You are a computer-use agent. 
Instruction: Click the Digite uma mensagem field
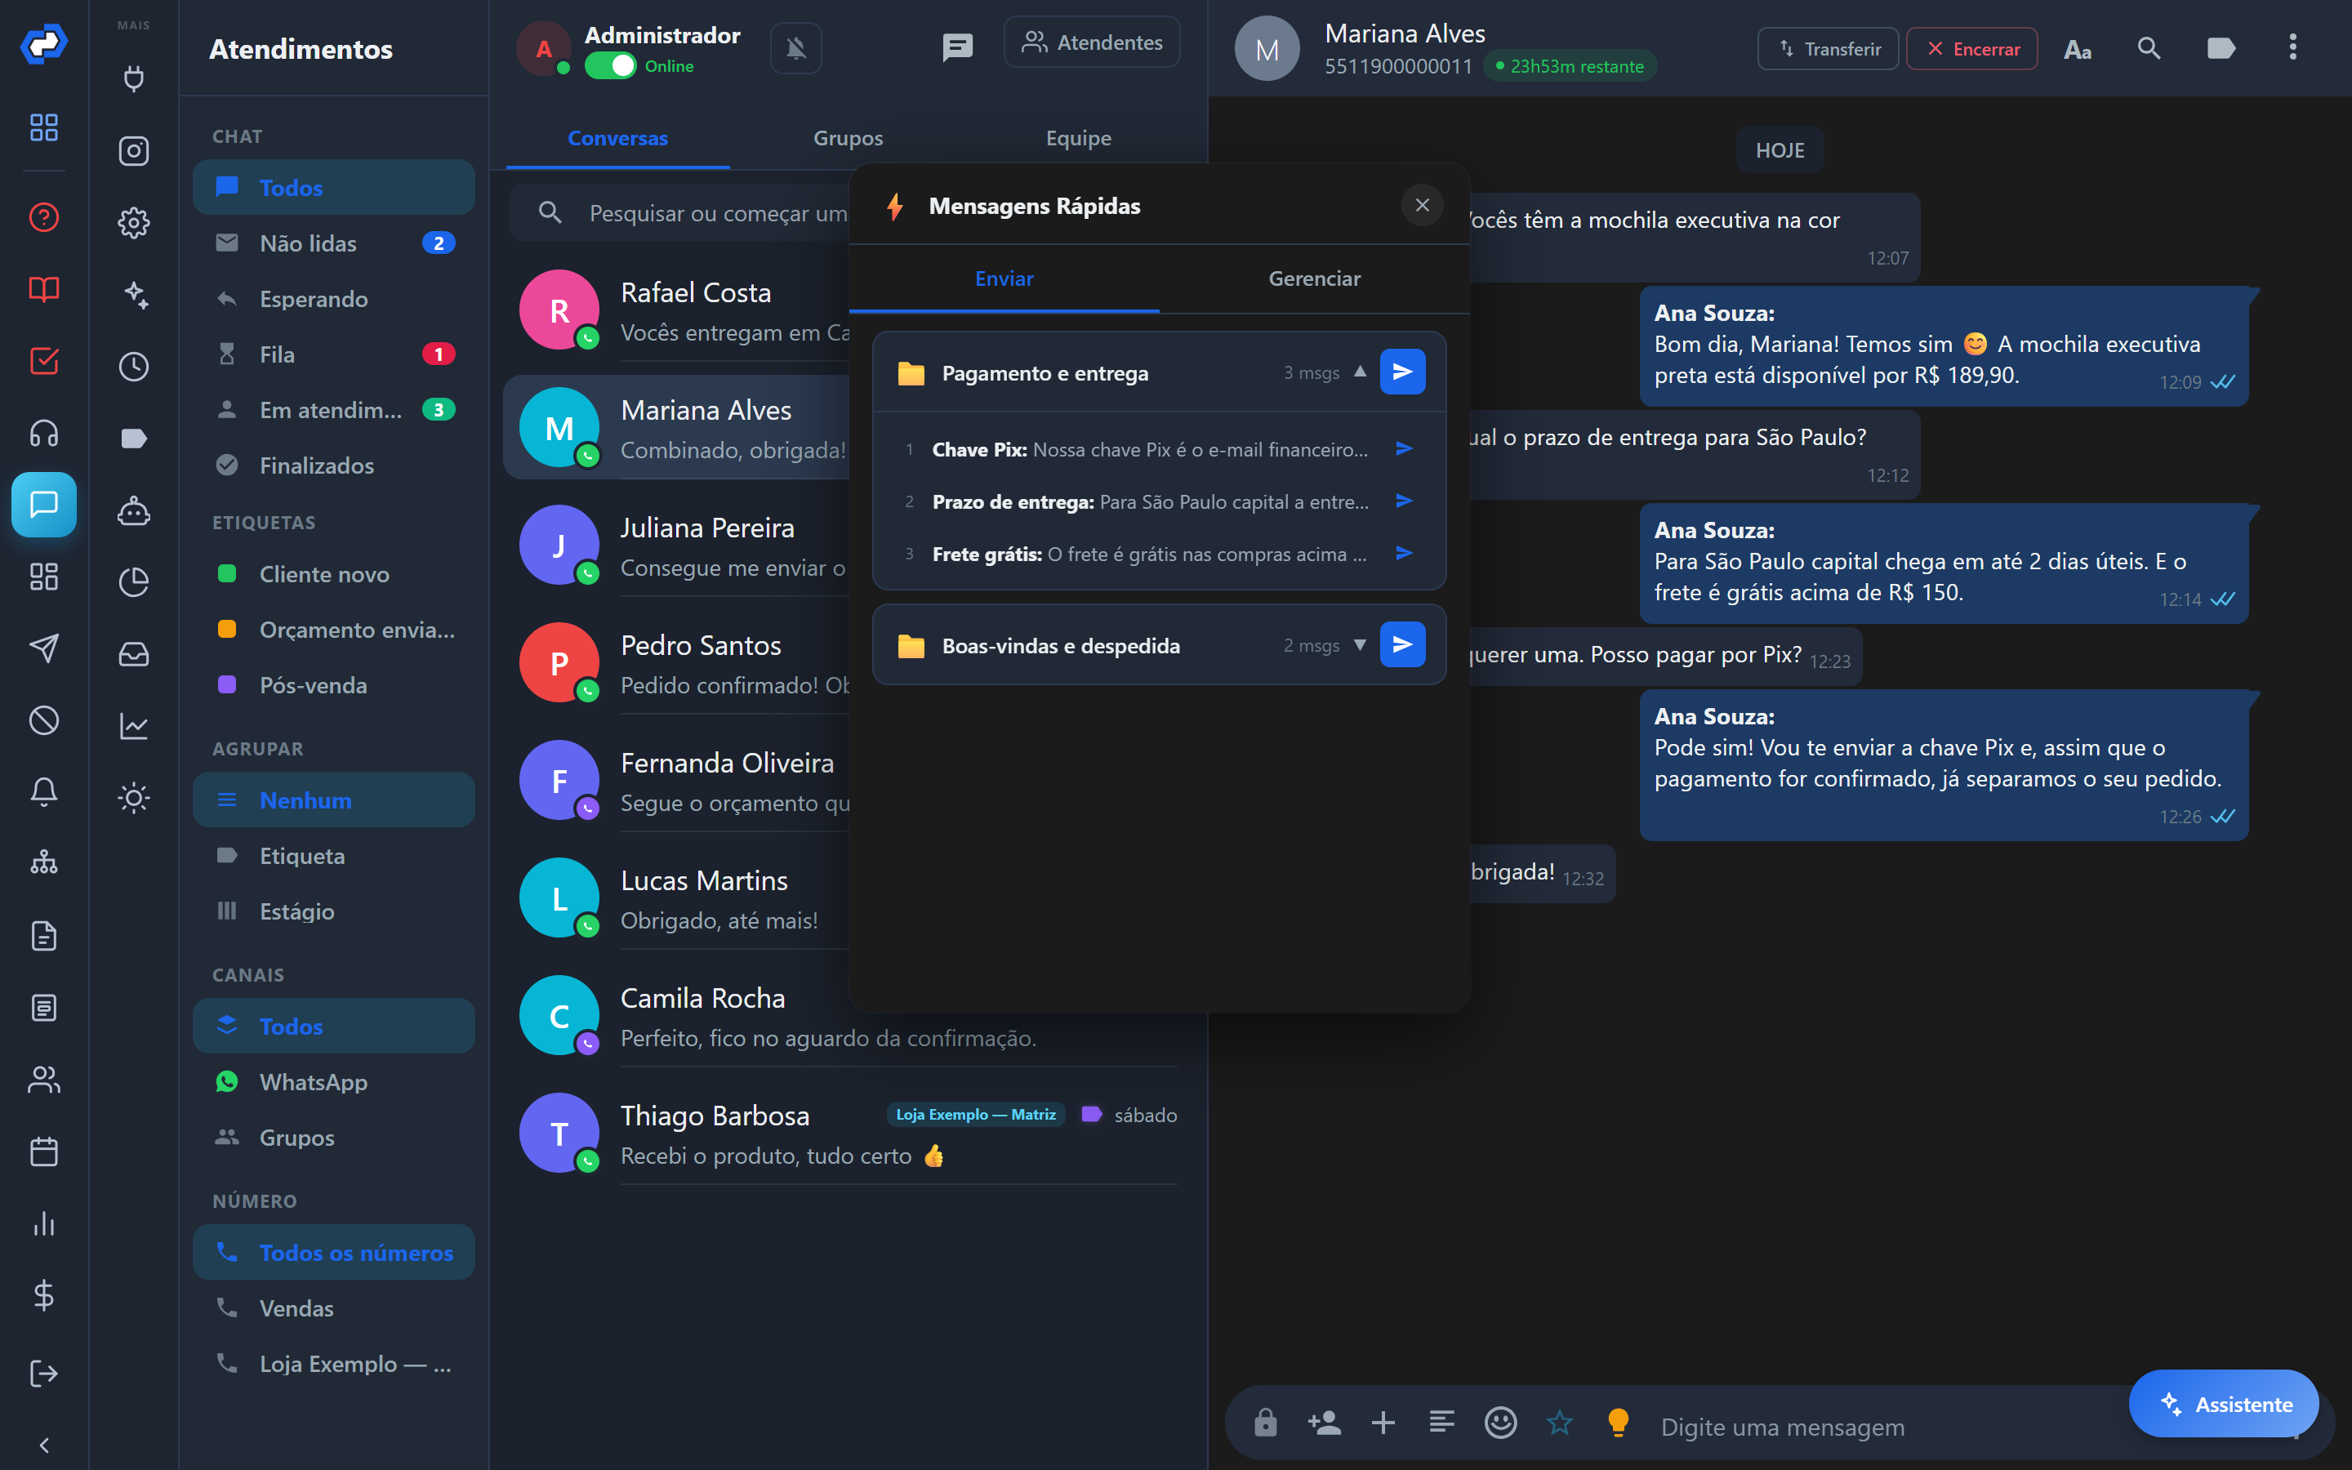tap(1886, 1428)
